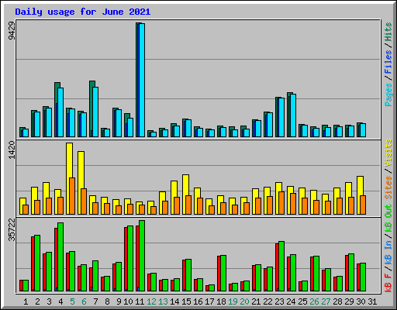Click the green weekend day label 5
This screenshot has height=310, width=397.
click(72, 301)
